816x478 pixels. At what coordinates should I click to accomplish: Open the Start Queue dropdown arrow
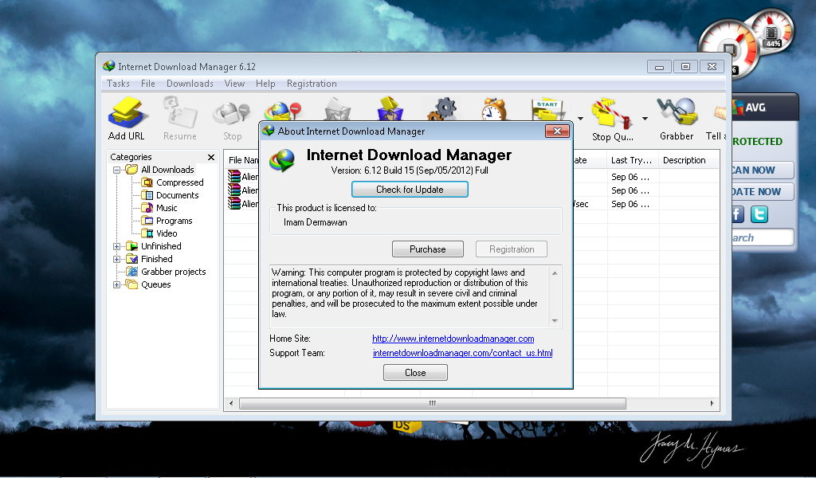pos(580,119)
